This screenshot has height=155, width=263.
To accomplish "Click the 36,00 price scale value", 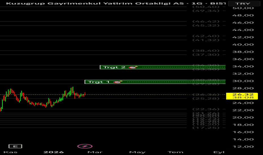I will (x=243, y=59).
